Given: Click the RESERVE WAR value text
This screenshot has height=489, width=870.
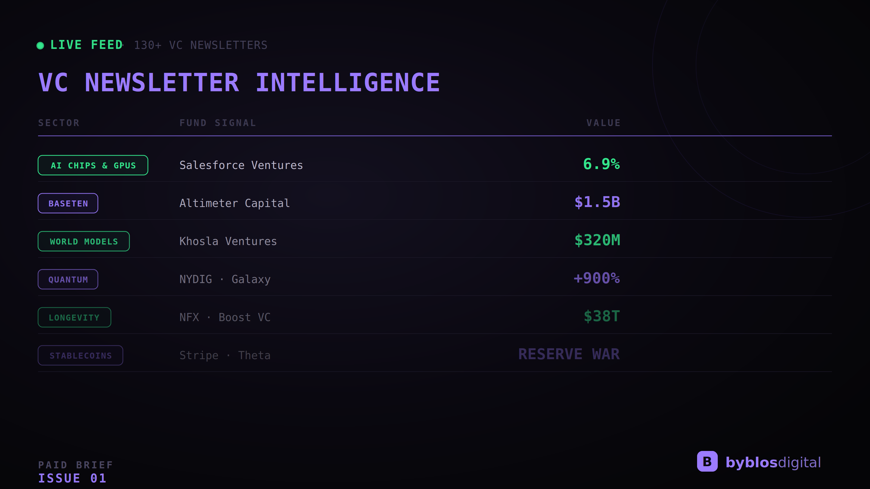Looking at the screenshot, I should coord(569,354).
